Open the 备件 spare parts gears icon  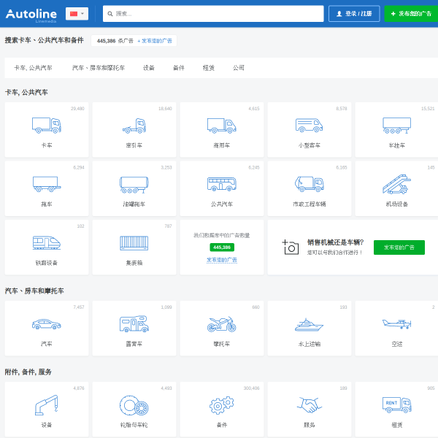pyautogui.click(x=221, y=405)
